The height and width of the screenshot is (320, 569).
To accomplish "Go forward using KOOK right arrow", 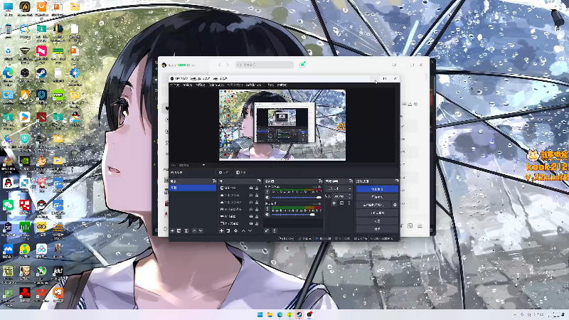I will pos(228,65).
